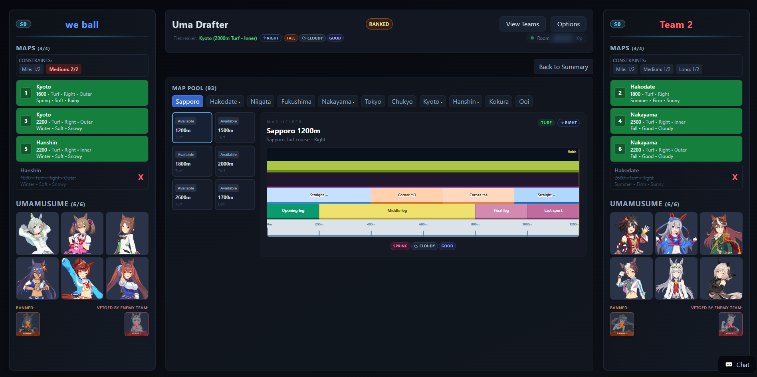Click number 3 badge on Kyoto 2200 card
Viewport: 757px width, 377px height.
(x=26, y=121)
